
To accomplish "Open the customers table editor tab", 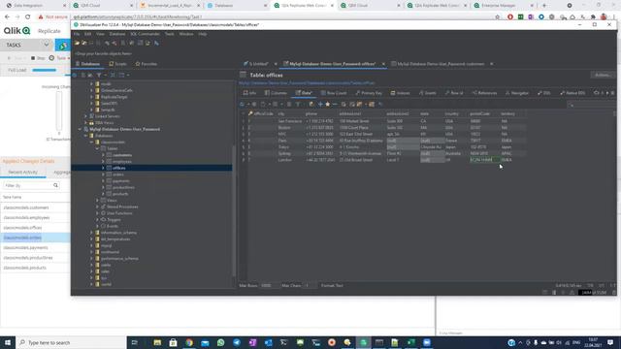I will click(x=438, y=64).
